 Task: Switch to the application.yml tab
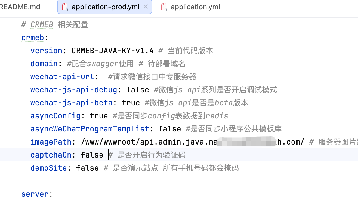tap(190, 7)
